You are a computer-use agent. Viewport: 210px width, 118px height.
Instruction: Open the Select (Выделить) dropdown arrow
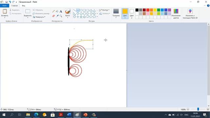tap(28, 18)
